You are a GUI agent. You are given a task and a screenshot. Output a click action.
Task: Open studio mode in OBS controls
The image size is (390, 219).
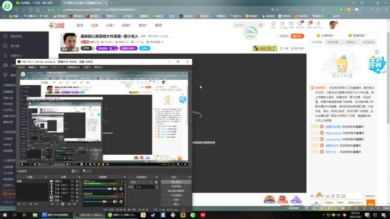click(x=176, y=196)
